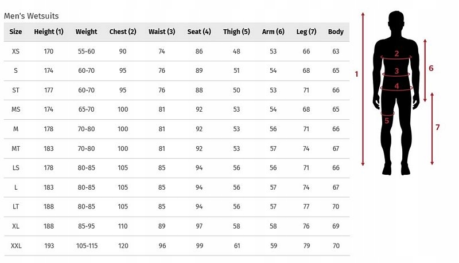
Task: Select the waist marker 3 on the figure
Action: (396, 72)
